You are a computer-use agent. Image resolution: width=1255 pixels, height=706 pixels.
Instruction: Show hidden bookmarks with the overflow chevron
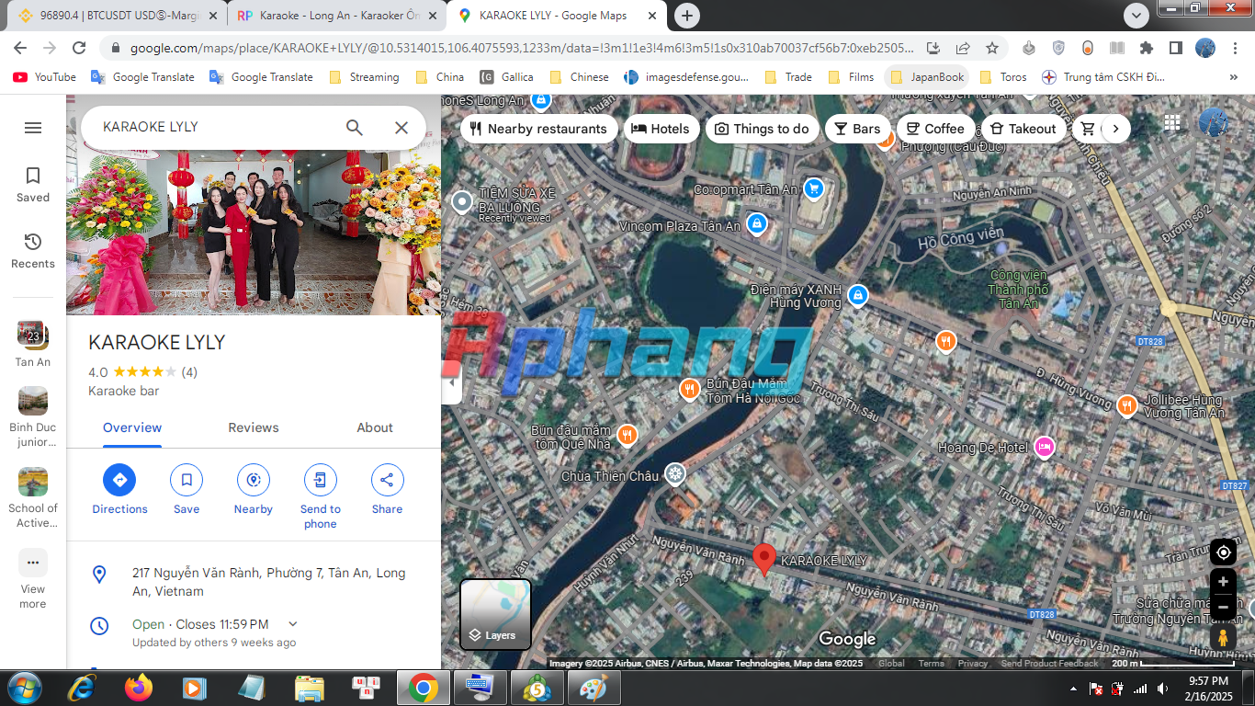coord(1233,77)
